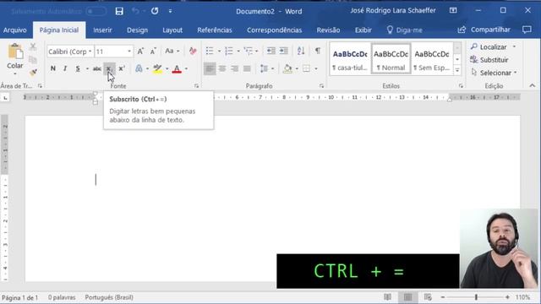Viewport: 541px width, 304px height.
Task: Switch to the Inserir tab
Action: click(102, 30)
